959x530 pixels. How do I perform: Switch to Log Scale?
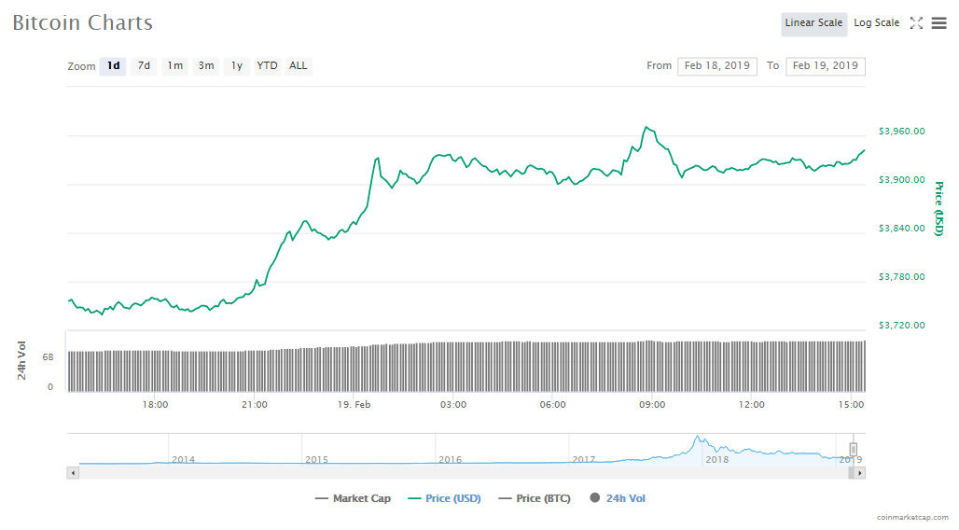tap(876, 23)
